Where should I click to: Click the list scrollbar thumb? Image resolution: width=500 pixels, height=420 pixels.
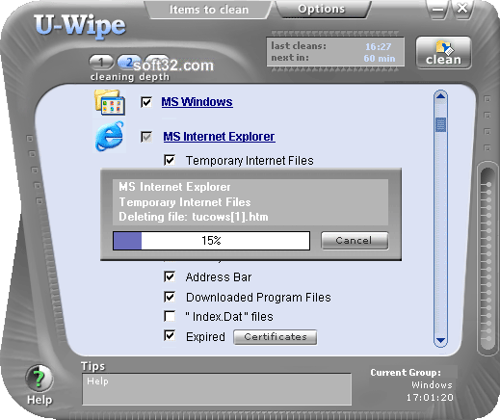tap(440, 124)
